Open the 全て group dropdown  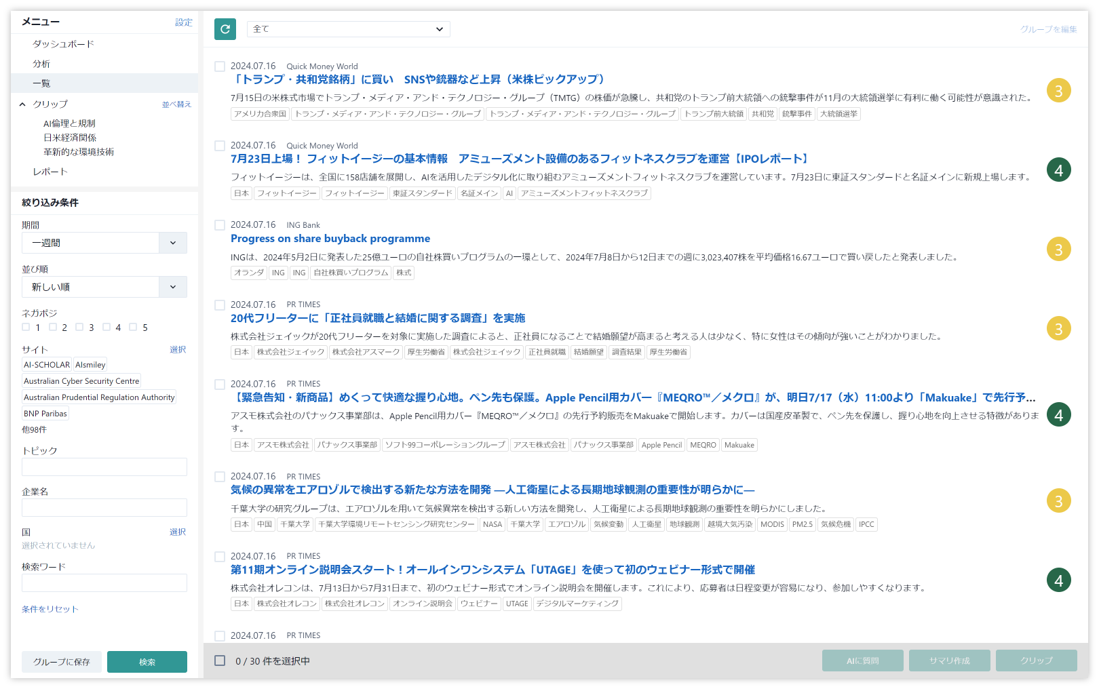point(349,29)
